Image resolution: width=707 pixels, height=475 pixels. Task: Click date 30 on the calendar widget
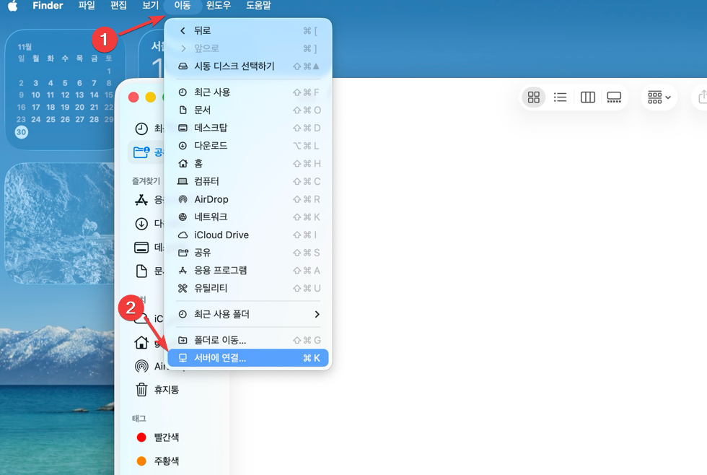pyautogui.click(x=22, y=132)
